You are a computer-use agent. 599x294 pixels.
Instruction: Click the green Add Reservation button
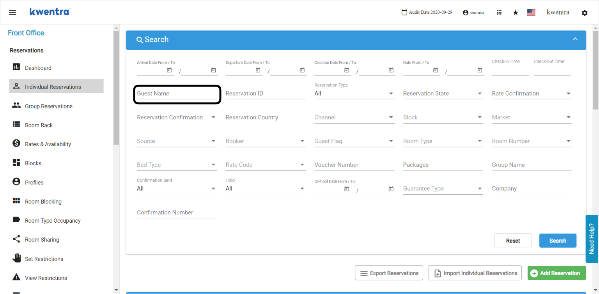pos(556,273)
